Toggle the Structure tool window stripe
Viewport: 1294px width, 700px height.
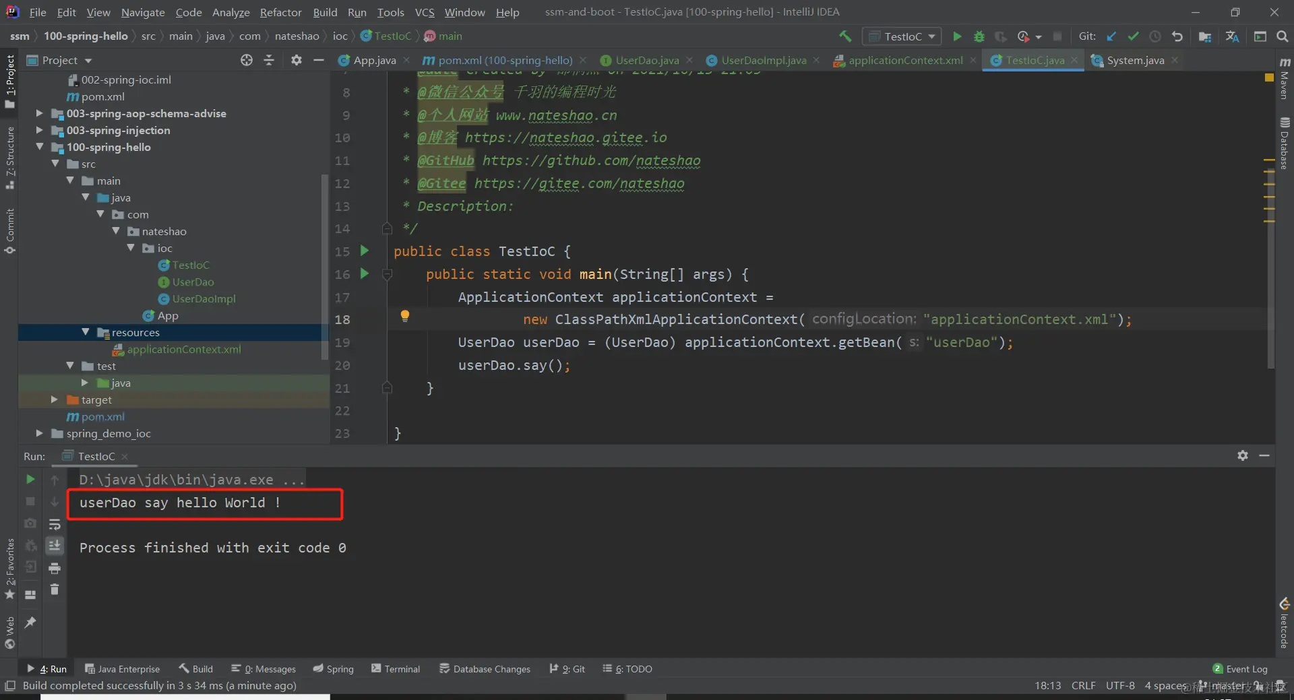10,158
